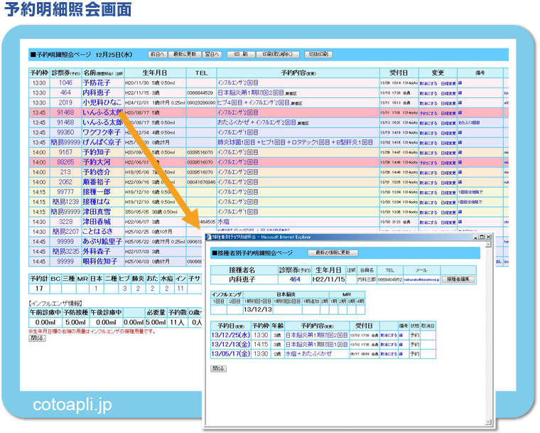The width and height of the screenshot is (540, 433).
Task: Open patient name link げんぱく京子
Action: (102, 142)
